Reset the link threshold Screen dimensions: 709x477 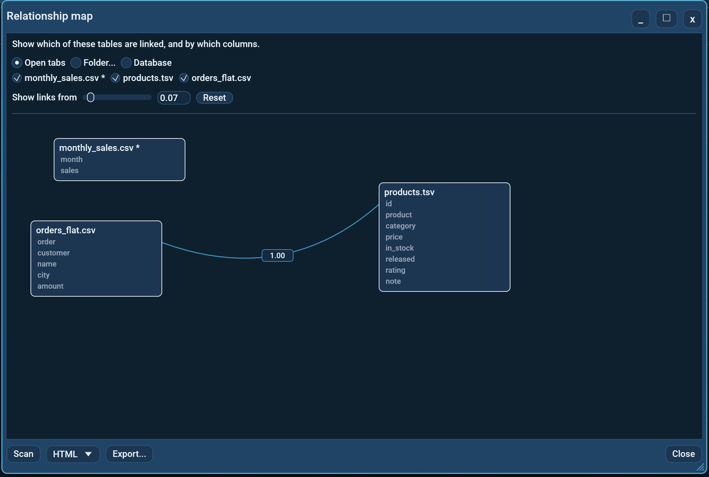(x=215, y=98)
